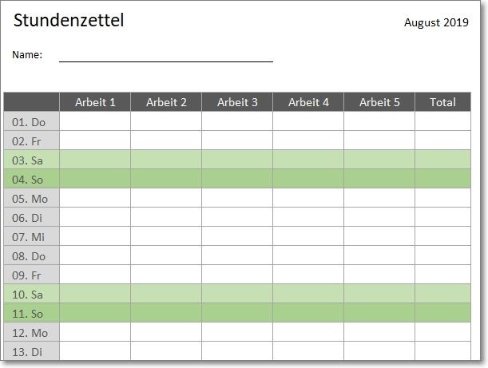Click Arbeit 2 cell for 12. Mo
This screenshot has height=368, width=488.
pos(166,332)
